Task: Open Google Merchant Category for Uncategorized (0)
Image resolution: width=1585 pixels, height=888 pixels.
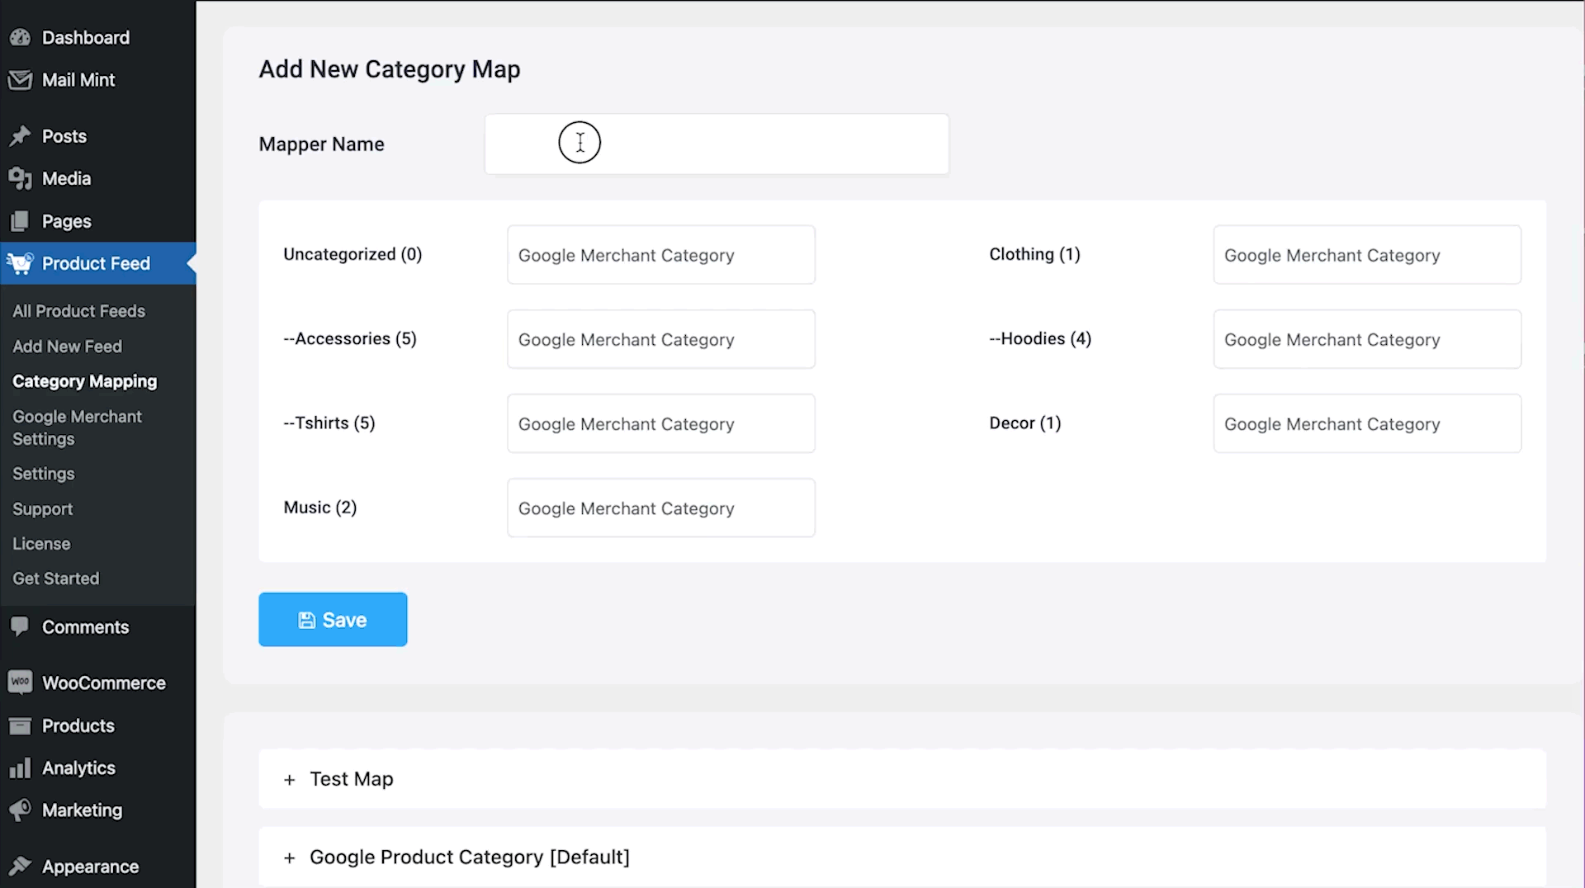Action: pos(661,255)
